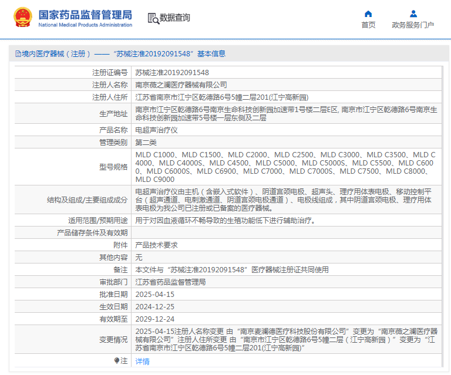
Task: Click the 批准日期 row label
Action: pyautogui.click(x=113, y=295)
